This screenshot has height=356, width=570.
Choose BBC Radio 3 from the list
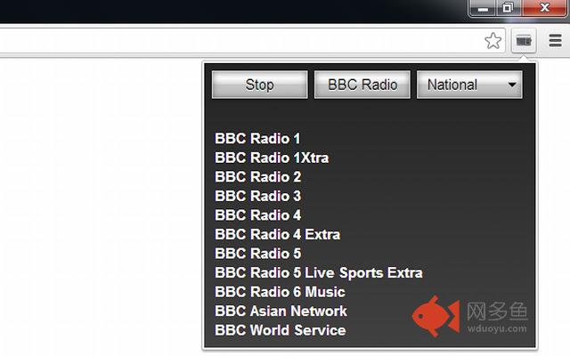click(257, 196)
